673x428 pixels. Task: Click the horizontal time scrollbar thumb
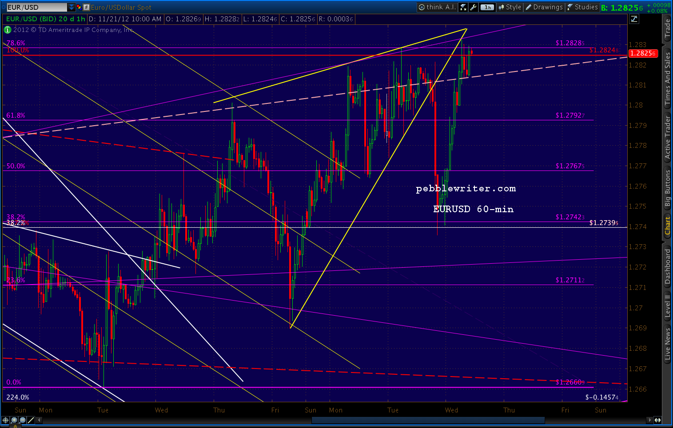[x=428, y=420]
